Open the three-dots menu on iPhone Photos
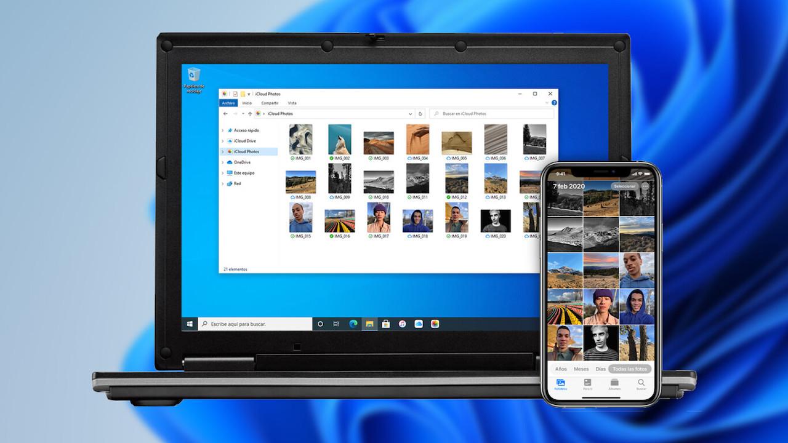The width and height of the screenshot is (788, 443). click(645, 186)
